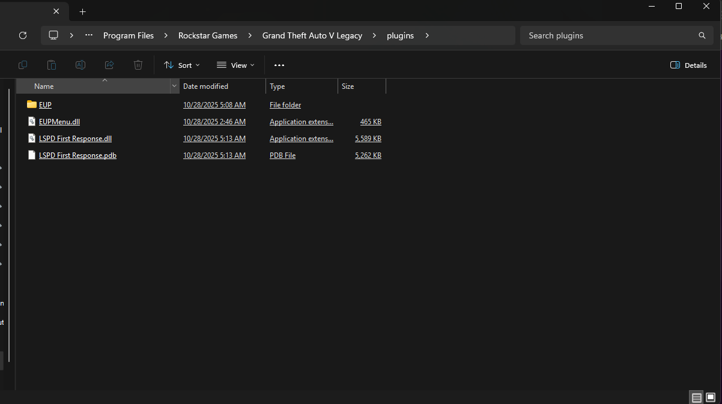Switch to large thumbnails view in status bar
The width and height of the screenshot is (722, 404).
click(711, 397)
